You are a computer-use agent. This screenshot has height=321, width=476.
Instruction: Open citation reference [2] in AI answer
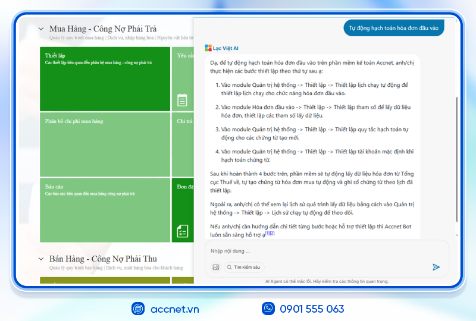coord(272,233)
